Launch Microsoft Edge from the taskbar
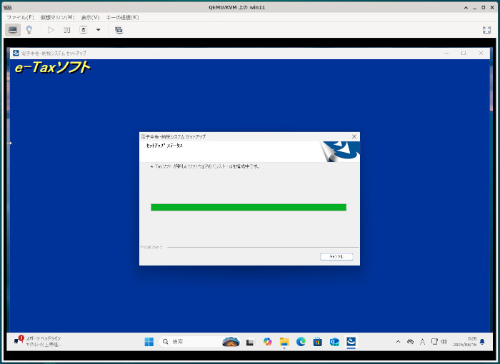 pos(301,342)
